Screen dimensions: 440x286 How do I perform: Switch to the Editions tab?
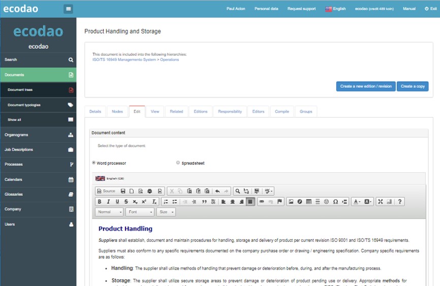point(201,112)
